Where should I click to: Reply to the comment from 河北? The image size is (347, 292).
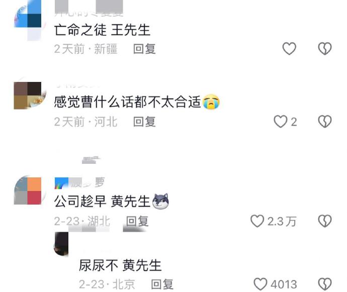point(144,122)
